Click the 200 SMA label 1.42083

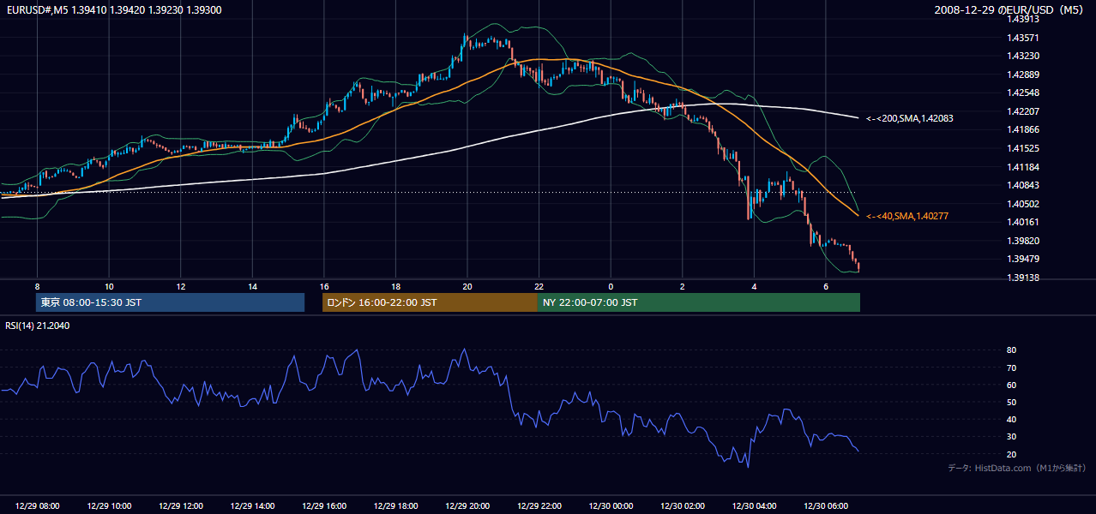(909, 119)
